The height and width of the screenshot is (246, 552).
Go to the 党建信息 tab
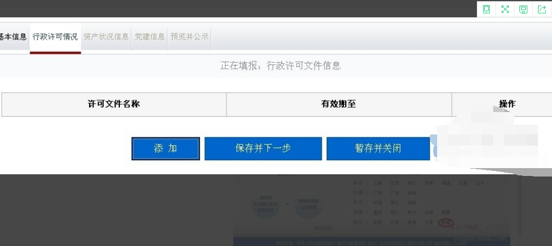[150, 36]
